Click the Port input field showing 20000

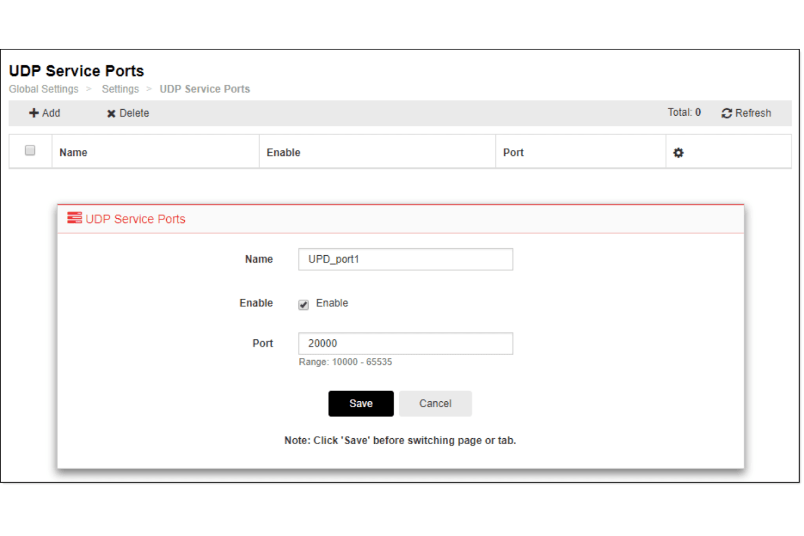[x=405, y=343]
